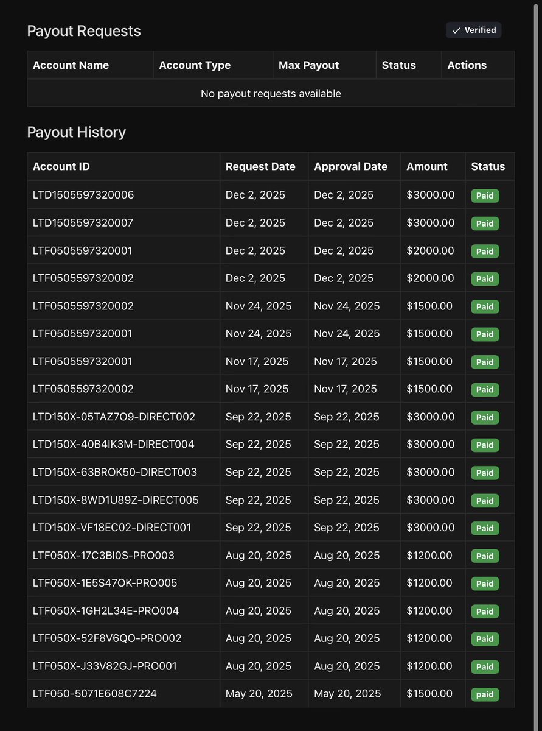Image resolution: width=542 pixels, height=731 pixels.
Task: Click account LTF050X-J33V82GJ-PRO001
Action: (105, 666)
